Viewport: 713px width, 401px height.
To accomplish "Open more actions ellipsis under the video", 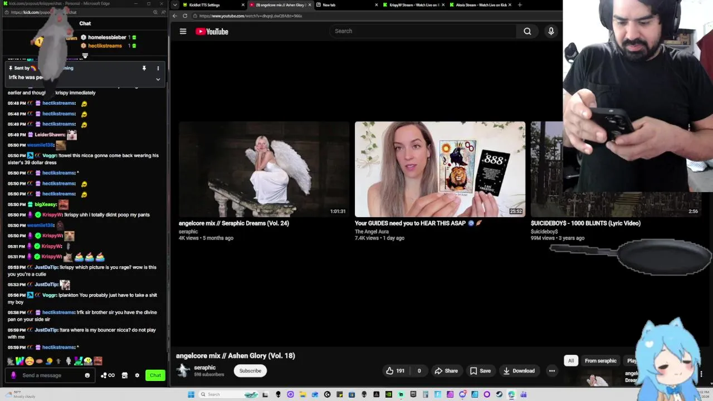I will click(x=552, y=371).
